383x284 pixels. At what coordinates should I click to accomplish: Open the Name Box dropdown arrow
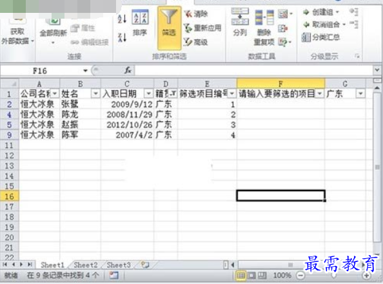85,71
